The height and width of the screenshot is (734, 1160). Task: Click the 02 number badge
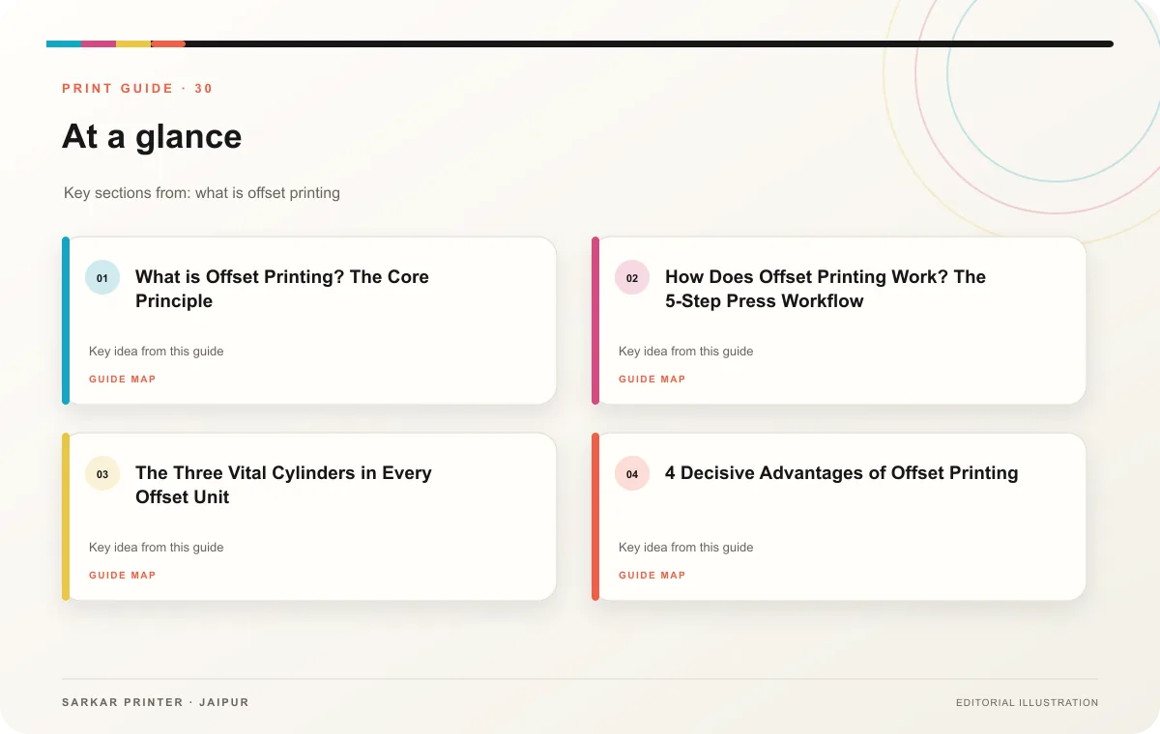tap(632, 278)
